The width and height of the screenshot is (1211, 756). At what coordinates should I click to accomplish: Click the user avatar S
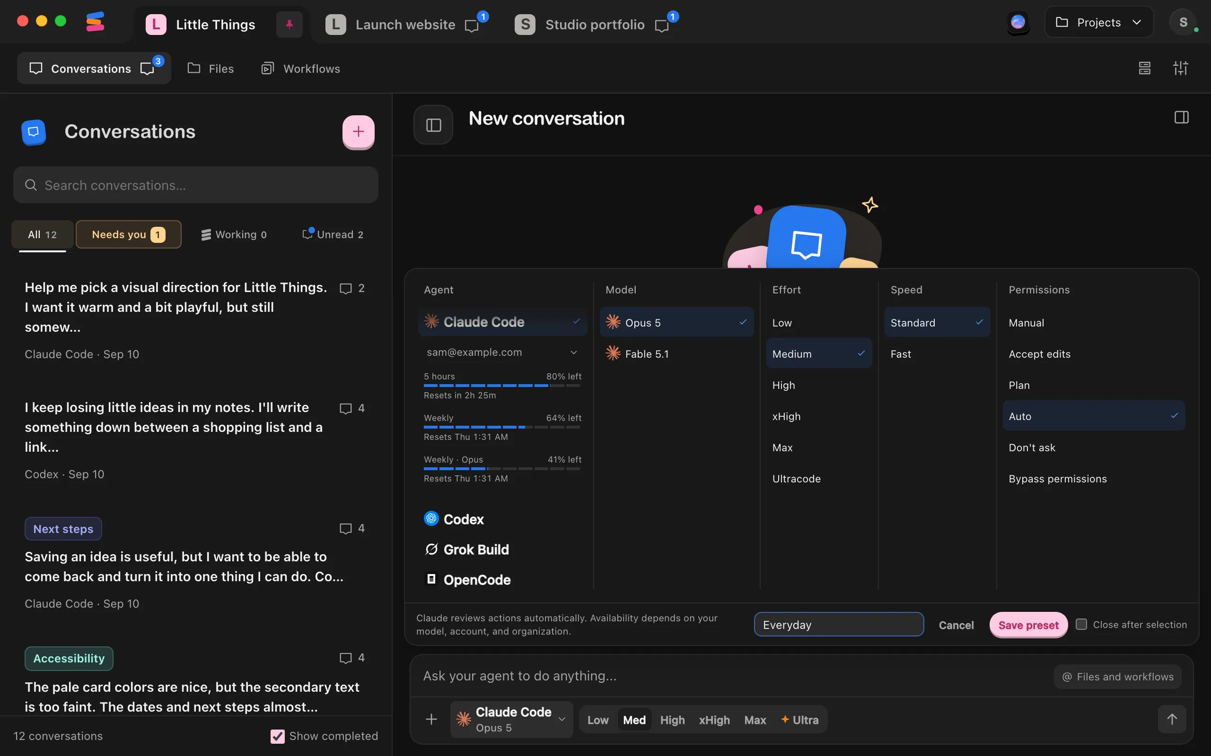1184,22
